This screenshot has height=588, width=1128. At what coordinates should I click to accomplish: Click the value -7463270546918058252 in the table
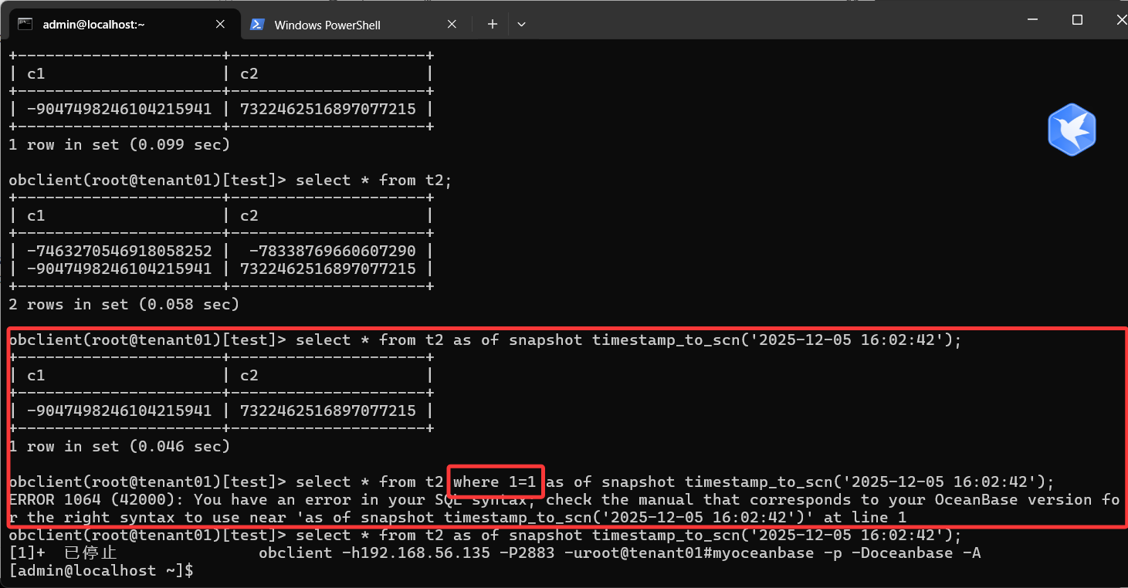(119, 251)
